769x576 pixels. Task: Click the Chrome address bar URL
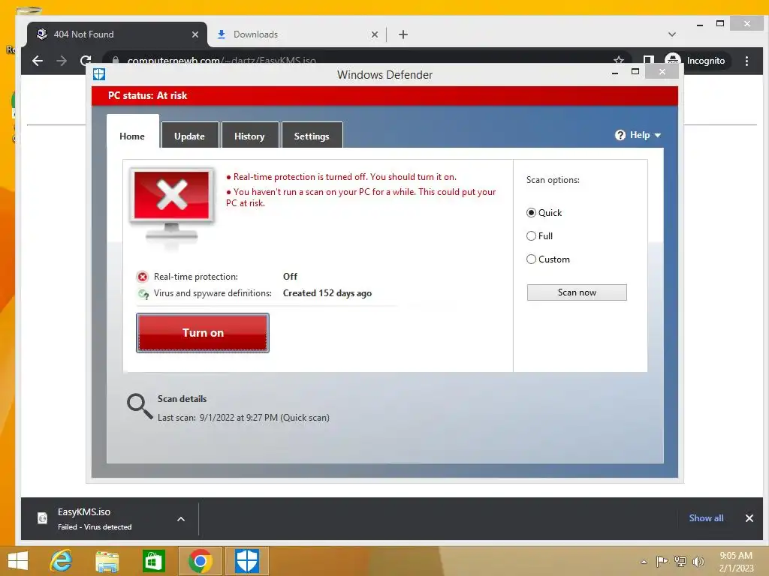222,61
